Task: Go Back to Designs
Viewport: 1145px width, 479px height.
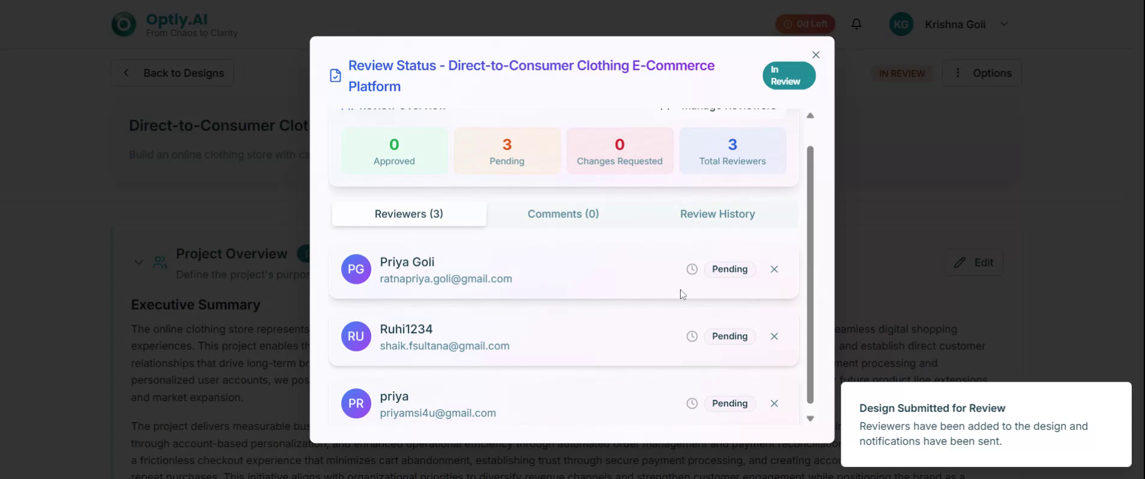Action: [172, 73]
